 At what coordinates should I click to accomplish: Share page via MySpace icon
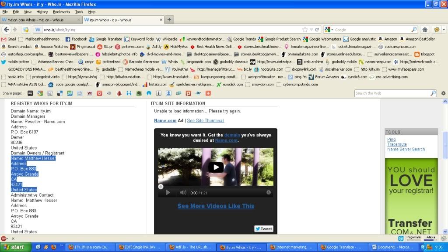pyautogui.click(x=30, y=93)
